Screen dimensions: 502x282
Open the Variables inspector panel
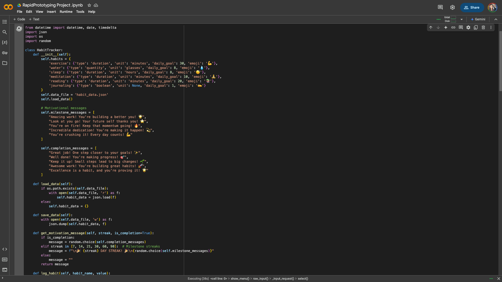5,42
